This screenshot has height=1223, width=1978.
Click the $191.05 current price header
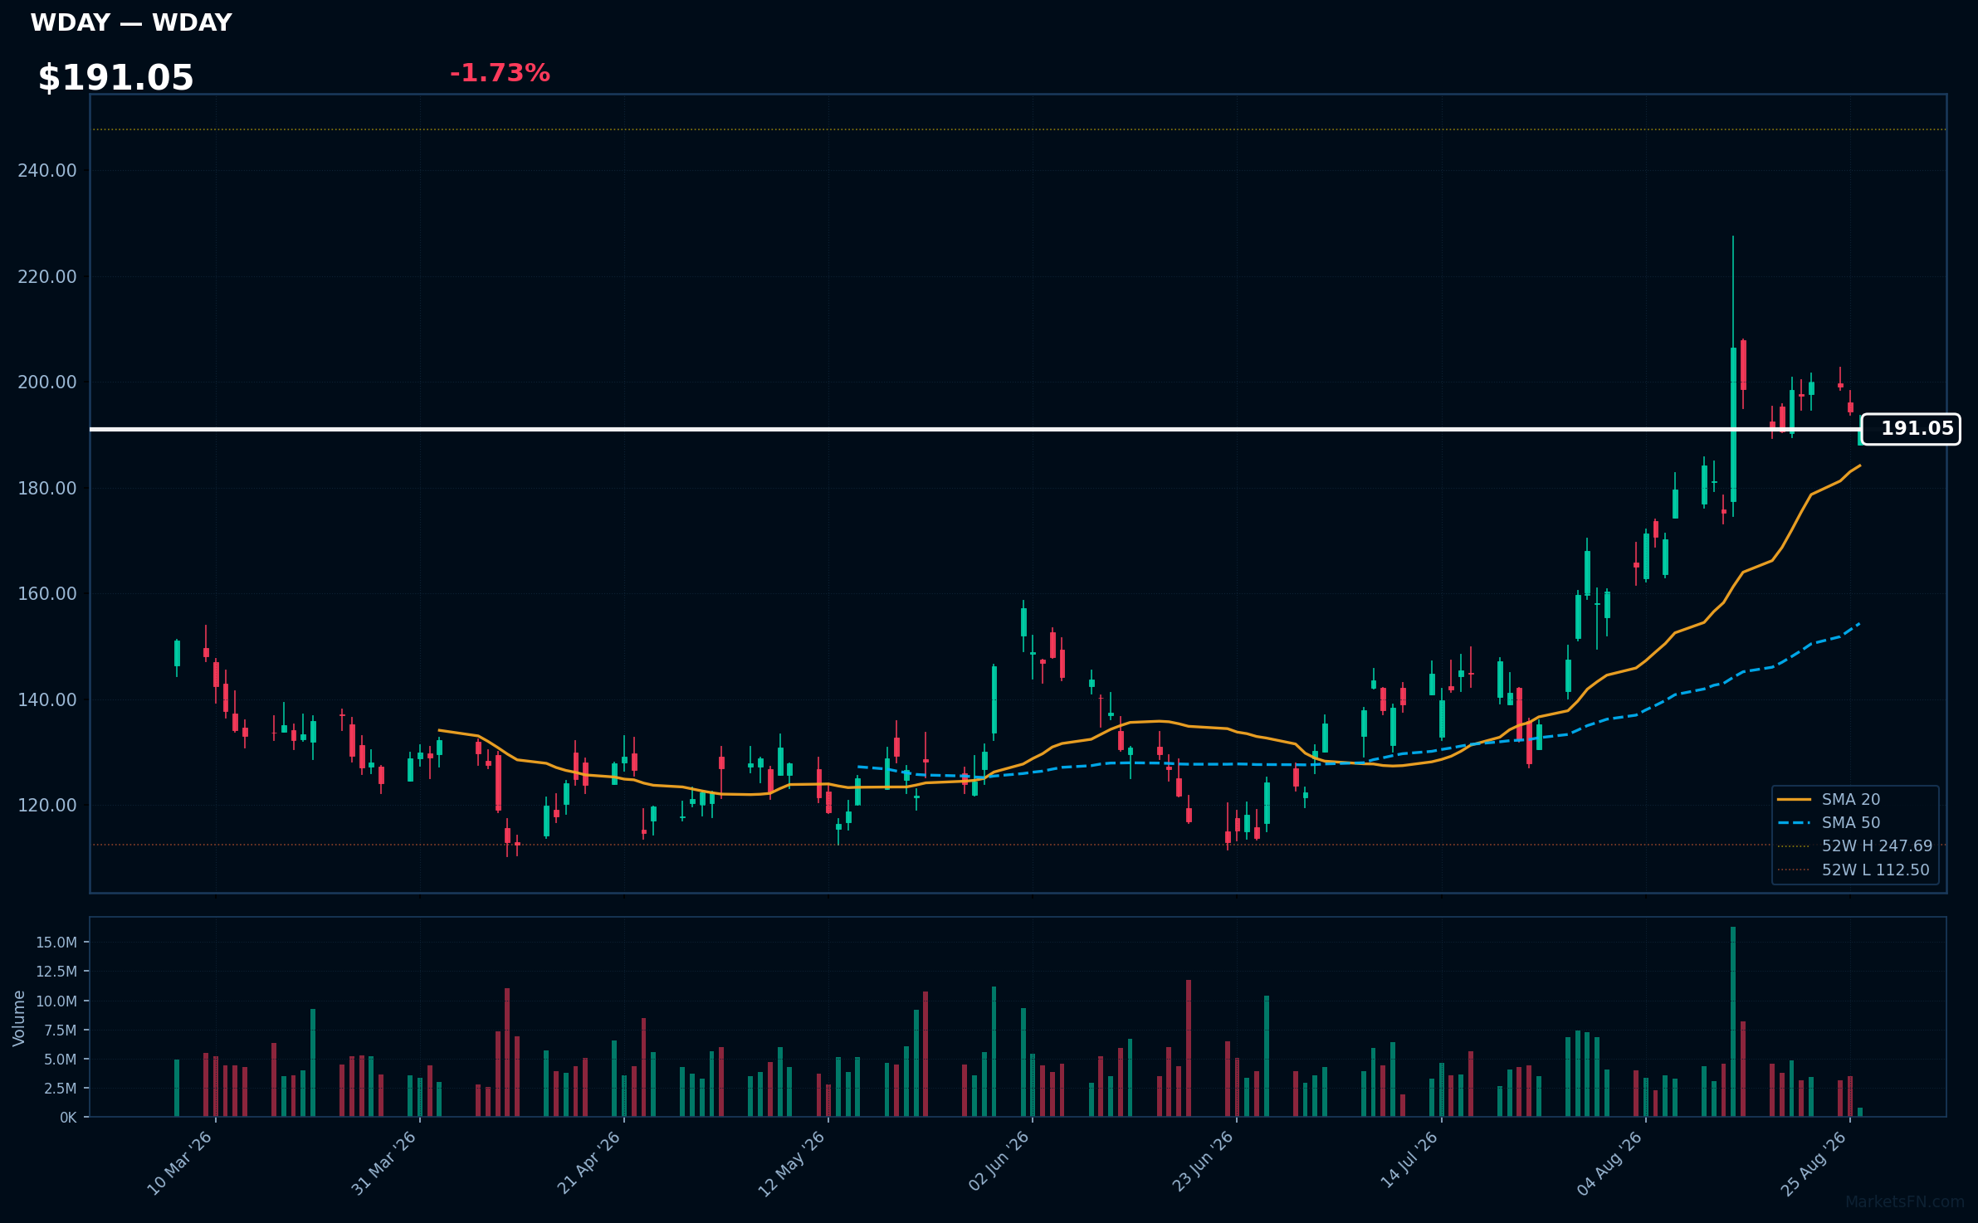point(115,78)
